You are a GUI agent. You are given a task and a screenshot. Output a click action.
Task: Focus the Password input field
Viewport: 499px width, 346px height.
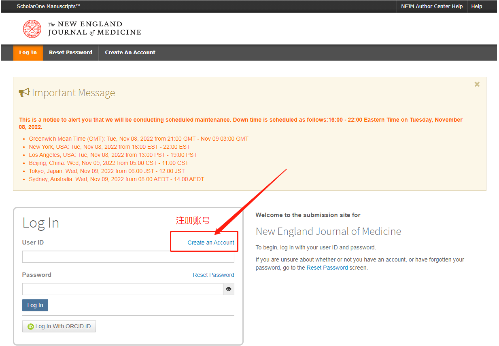123,289
